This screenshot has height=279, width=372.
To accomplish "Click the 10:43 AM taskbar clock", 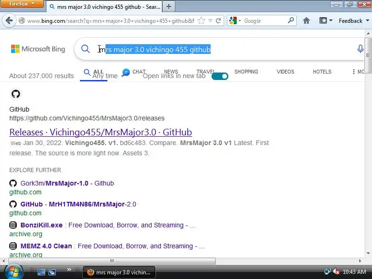I will tap(354, 272).
